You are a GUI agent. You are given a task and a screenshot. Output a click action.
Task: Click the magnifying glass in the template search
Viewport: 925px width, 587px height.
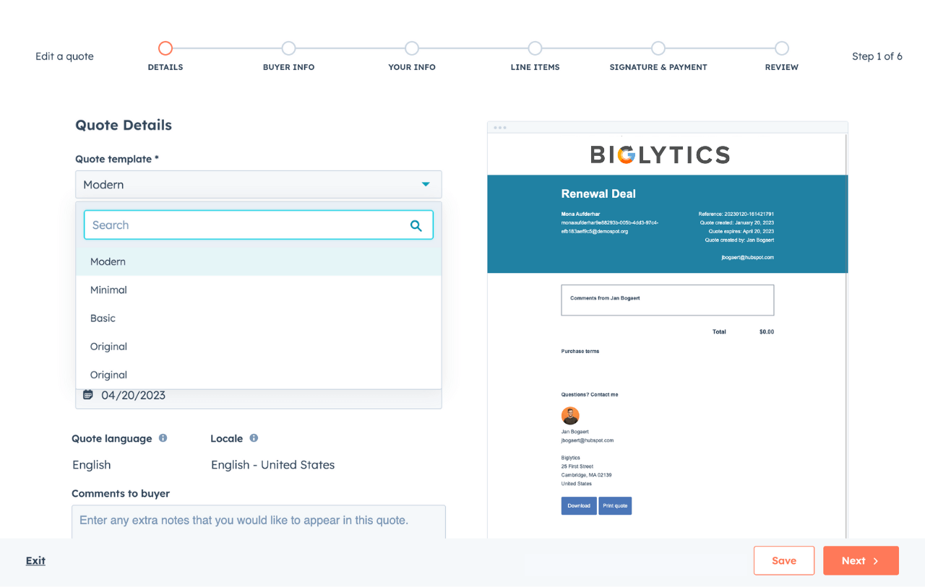click(x=416, y=225)
